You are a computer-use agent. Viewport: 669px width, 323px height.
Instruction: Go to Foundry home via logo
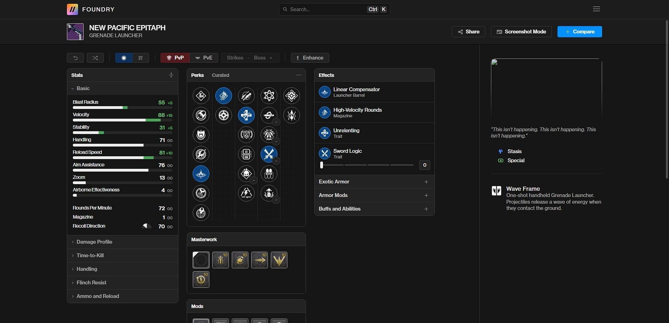(x=91, y=9)
